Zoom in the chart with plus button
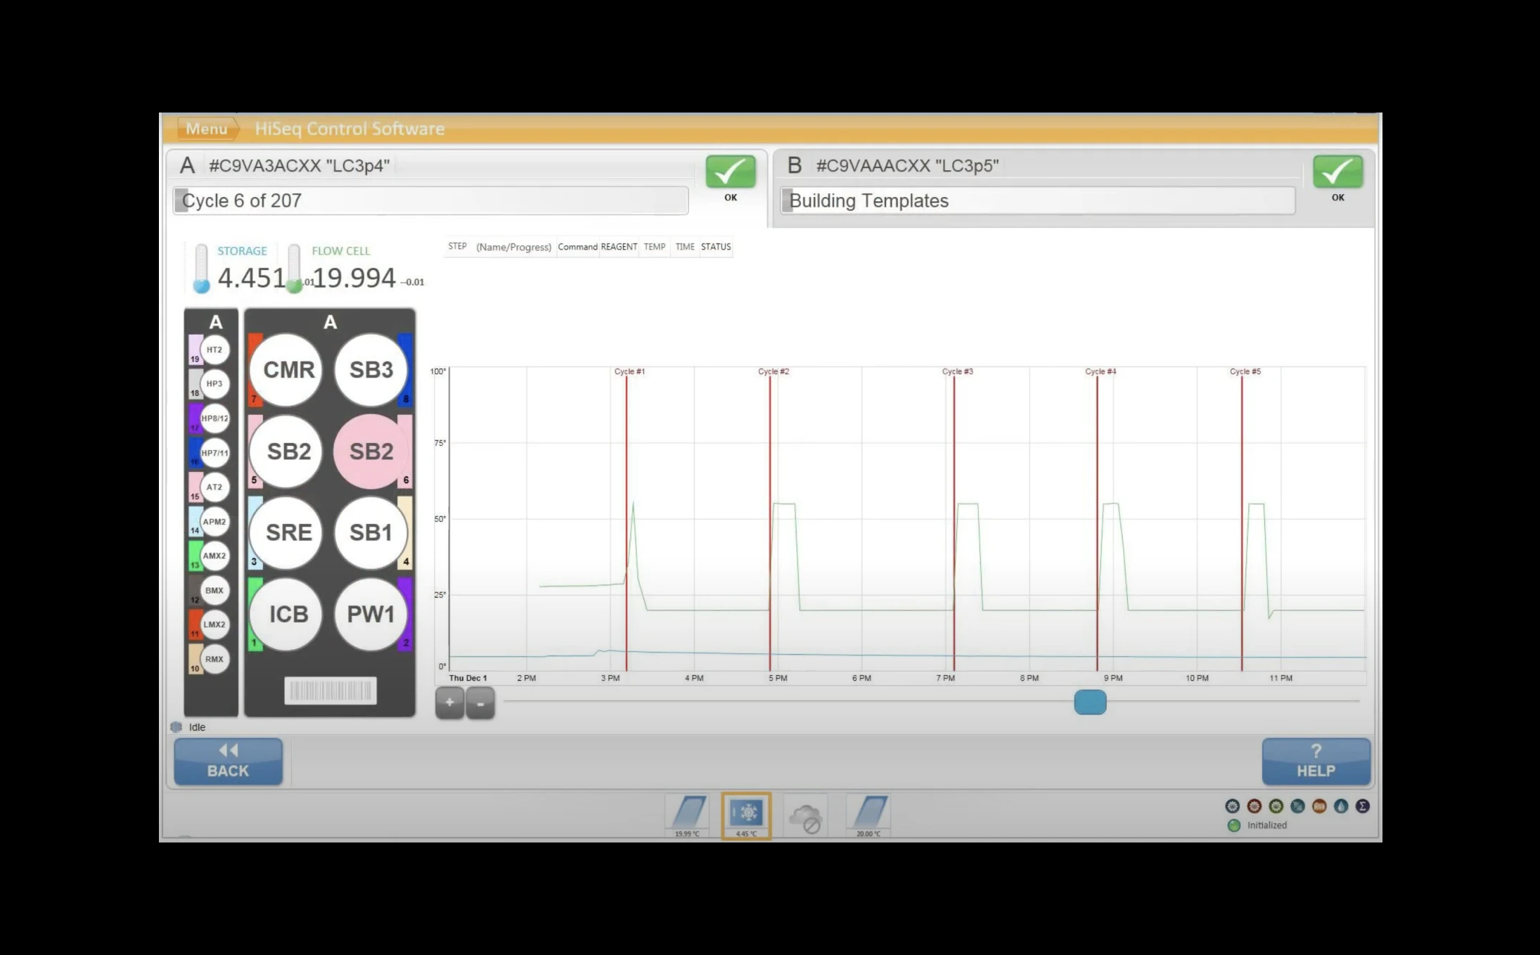This screenshot has width=1540, height=955. 449,703
